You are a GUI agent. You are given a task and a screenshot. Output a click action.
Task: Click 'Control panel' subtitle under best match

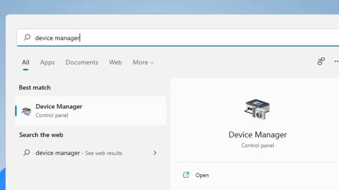[52, 115]
